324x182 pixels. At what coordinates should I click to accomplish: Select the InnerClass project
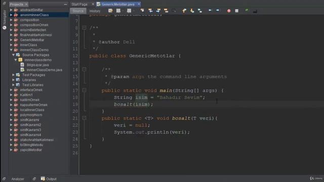tap(28, 45)
